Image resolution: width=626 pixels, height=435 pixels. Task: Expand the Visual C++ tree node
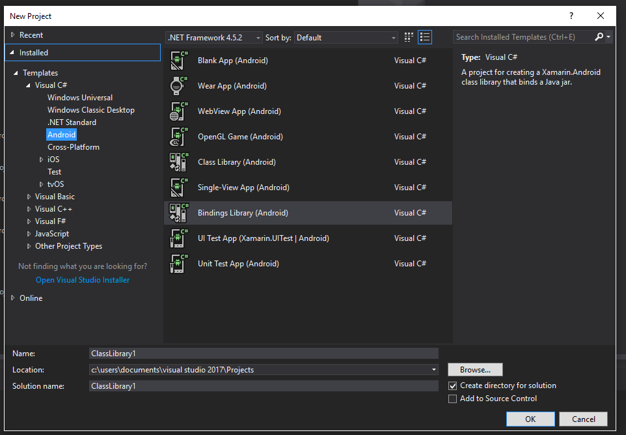point(29,209)
